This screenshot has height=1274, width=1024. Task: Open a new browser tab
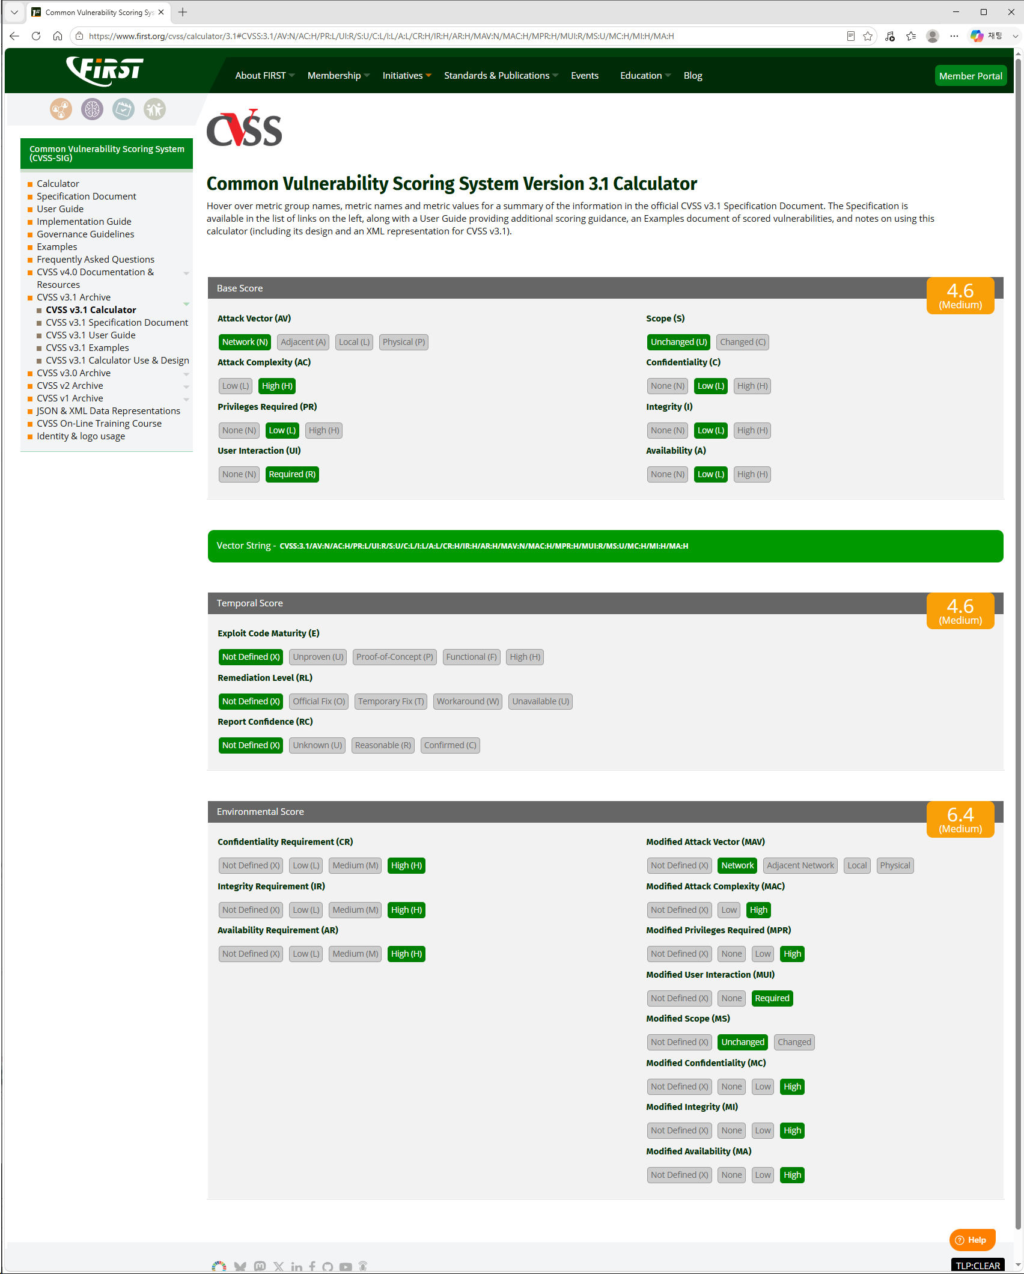[x=183, y=12]
